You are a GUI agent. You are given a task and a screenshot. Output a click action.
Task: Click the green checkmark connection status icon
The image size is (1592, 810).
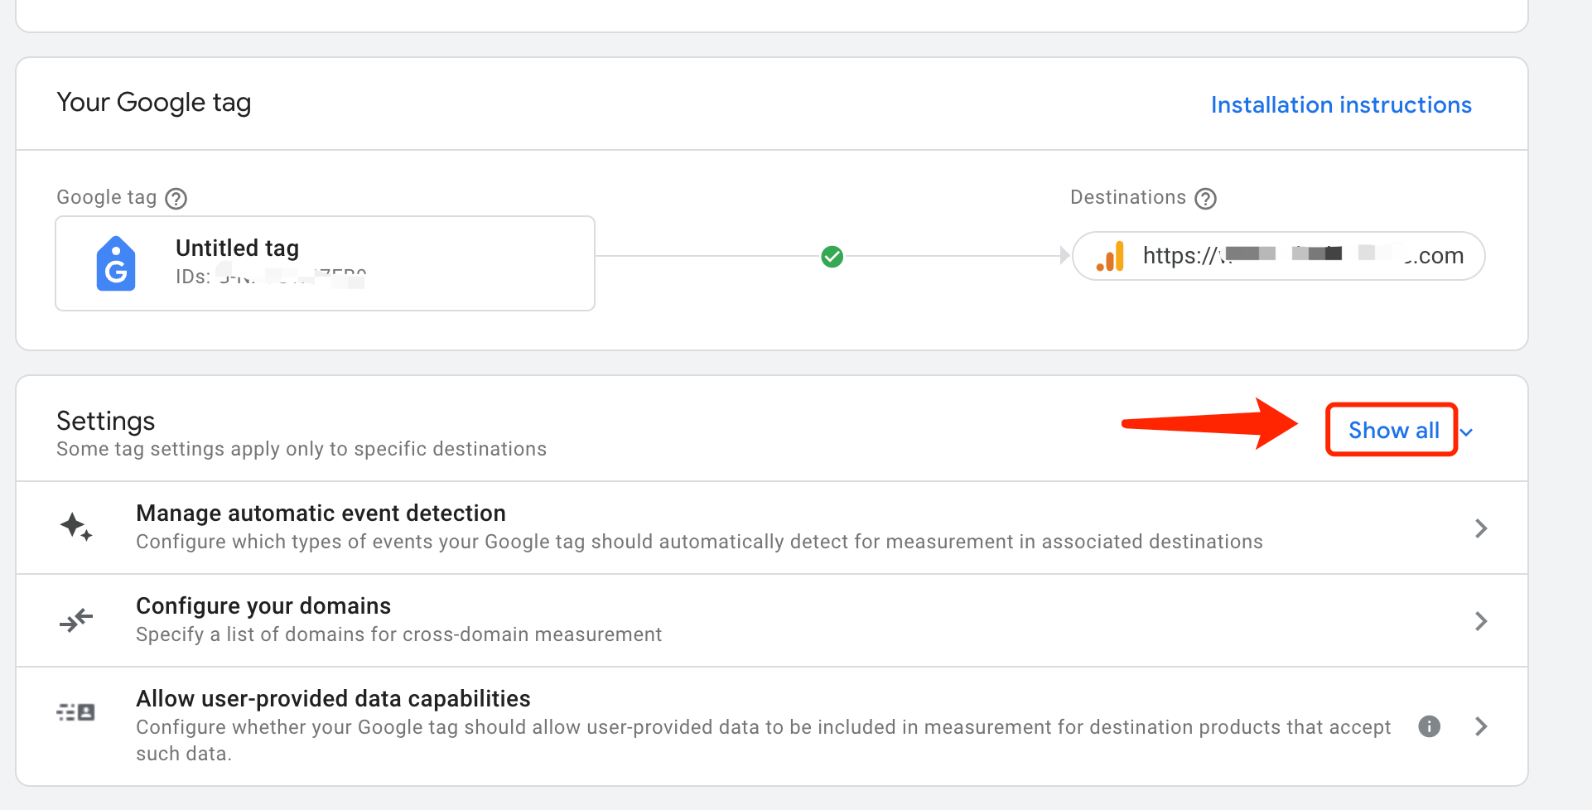[832, 257]
